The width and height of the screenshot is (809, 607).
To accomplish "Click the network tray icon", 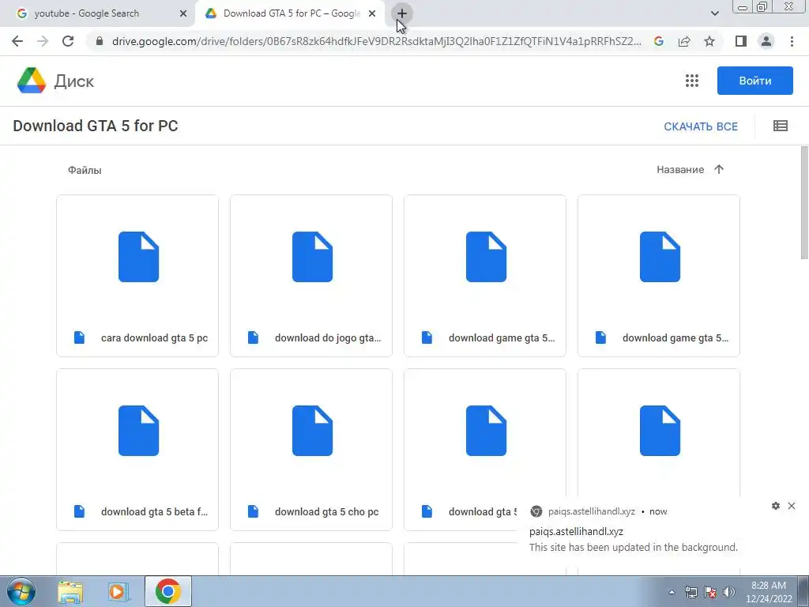I will [x=690, y=592].
